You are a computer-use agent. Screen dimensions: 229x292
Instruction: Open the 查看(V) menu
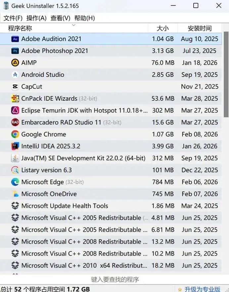coord(60,18)
